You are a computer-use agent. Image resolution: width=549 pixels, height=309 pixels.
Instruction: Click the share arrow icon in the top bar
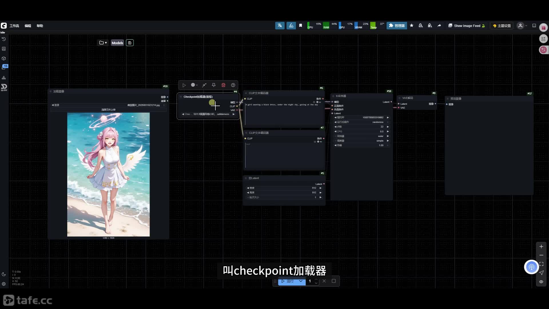point(439,26)
